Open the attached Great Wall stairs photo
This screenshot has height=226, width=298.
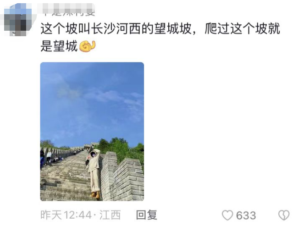92,132
